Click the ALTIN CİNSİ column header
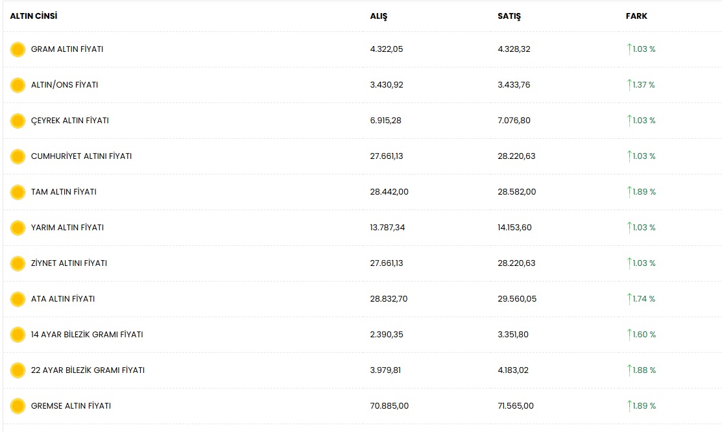This screenshot has height=432, width=722. [x=34, y=16]
